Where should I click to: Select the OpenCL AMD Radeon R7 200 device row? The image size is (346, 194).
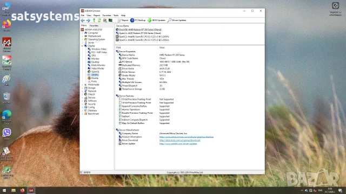pos(140,33)
